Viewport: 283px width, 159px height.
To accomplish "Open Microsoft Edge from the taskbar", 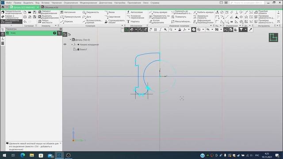I will 23,155.
